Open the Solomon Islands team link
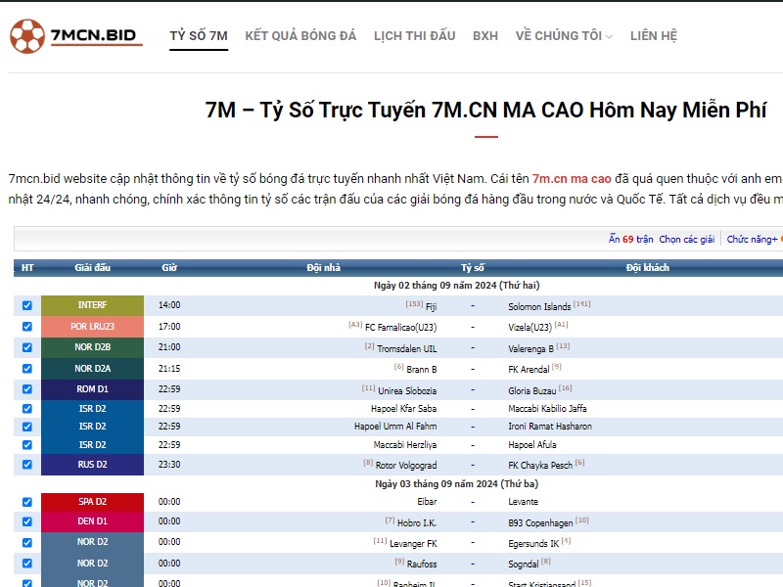 click(539, 307)
